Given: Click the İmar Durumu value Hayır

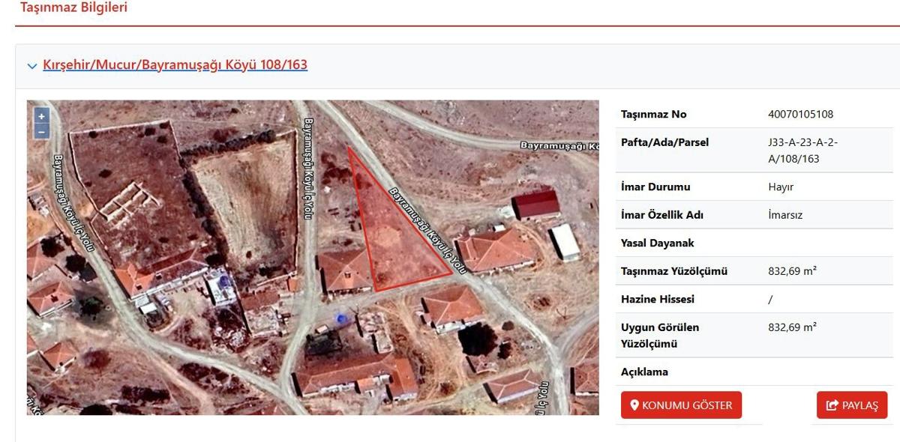Looking at the screenshot, I should click(781, 187).
